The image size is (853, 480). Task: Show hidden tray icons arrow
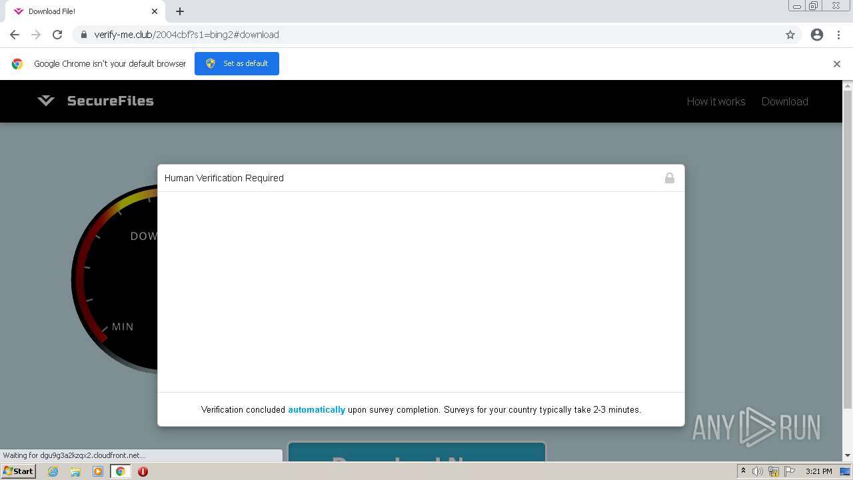tap(744, 471)
